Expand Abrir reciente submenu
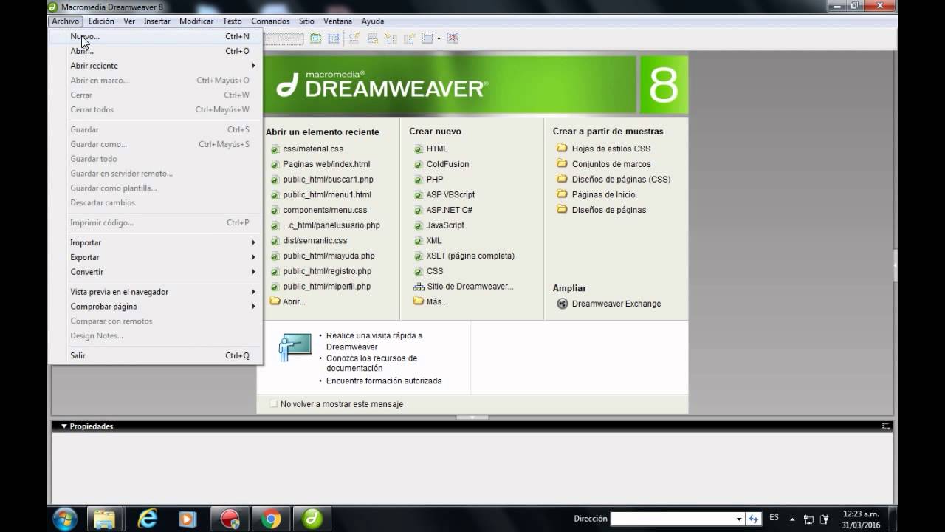Screen dimensions: 945x532 (x=155, y=66)
